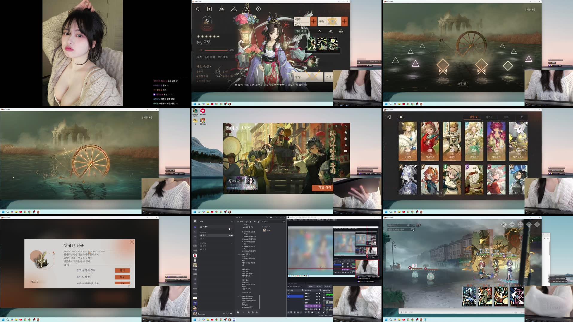Select the blue highlighted scene in OBS
The width and height of the screenshot is (573, 322).
(x=295, y=296)
